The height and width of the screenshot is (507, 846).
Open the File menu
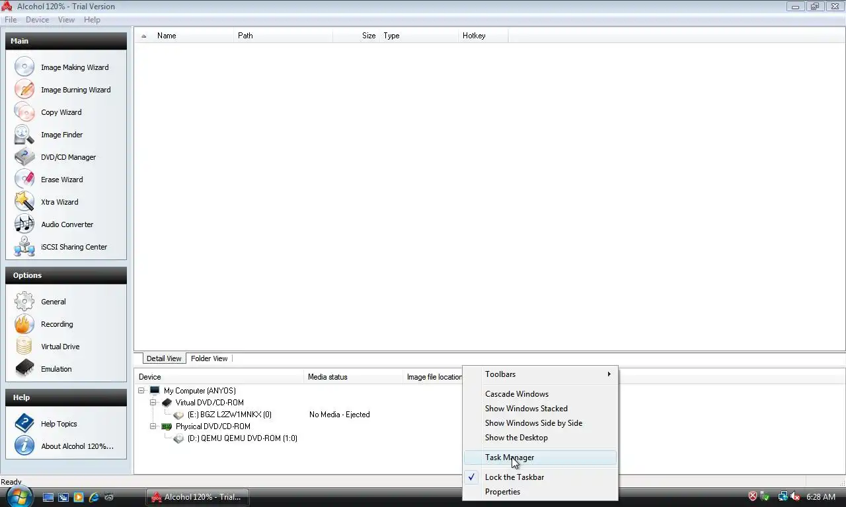11,20
